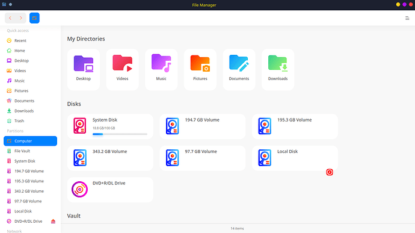Open the Pictures folder icon in My Directories
Viewport: 415px width, 233px height.
(200, 63)
